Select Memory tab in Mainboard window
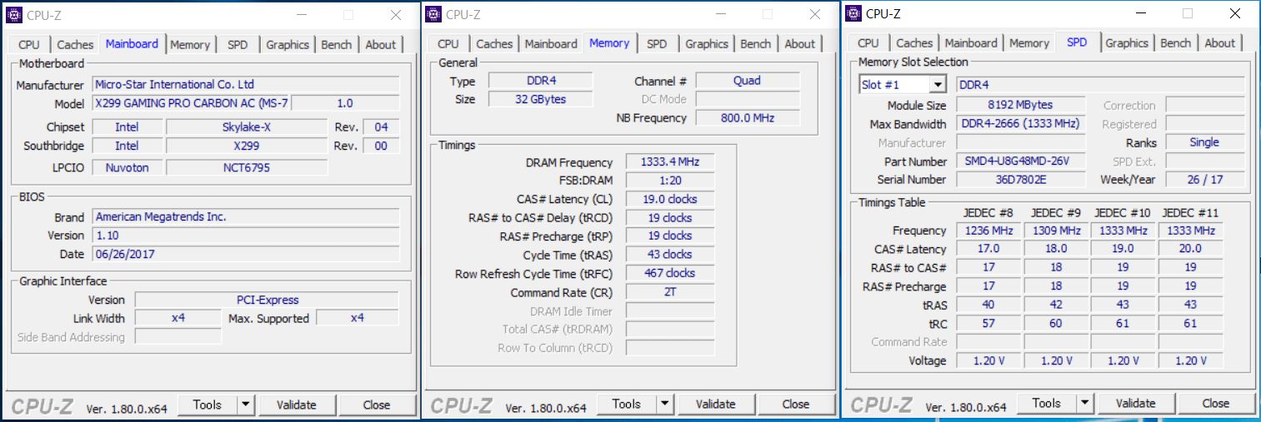 190,44
